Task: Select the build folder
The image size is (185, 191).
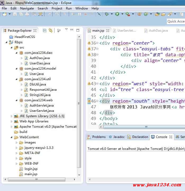Action: (x=23, y=132)
